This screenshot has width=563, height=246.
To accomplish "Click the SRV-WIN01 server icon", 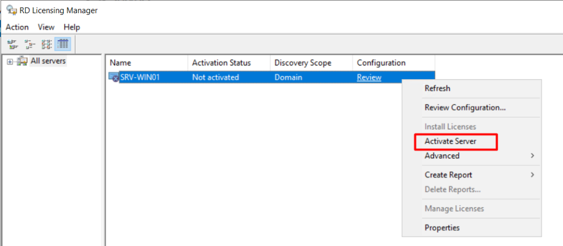I will [x=114, y=78].
